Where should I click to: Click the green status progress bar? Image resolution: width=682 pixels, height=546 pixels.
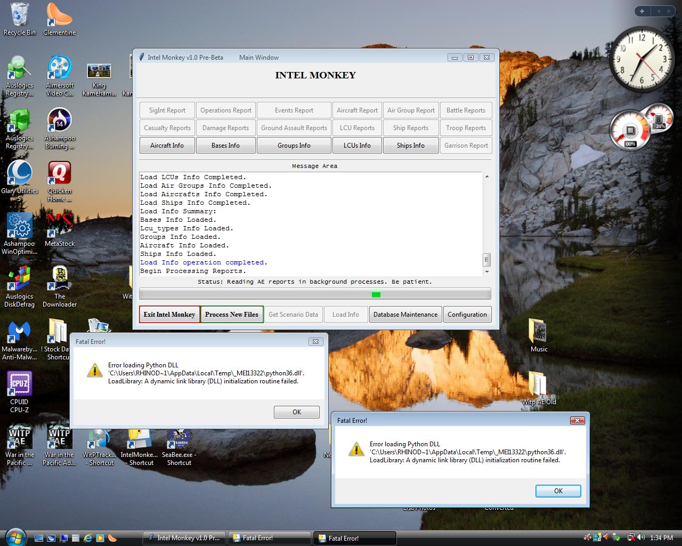[x=376, y=294]
